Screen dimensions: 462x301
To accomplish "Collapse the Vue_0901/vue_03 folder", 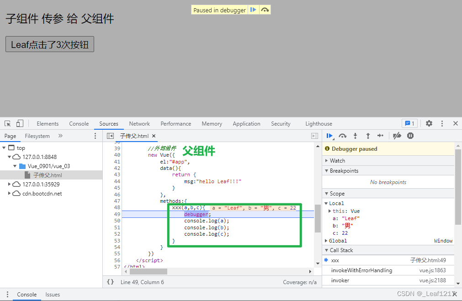I will [15, 166].
